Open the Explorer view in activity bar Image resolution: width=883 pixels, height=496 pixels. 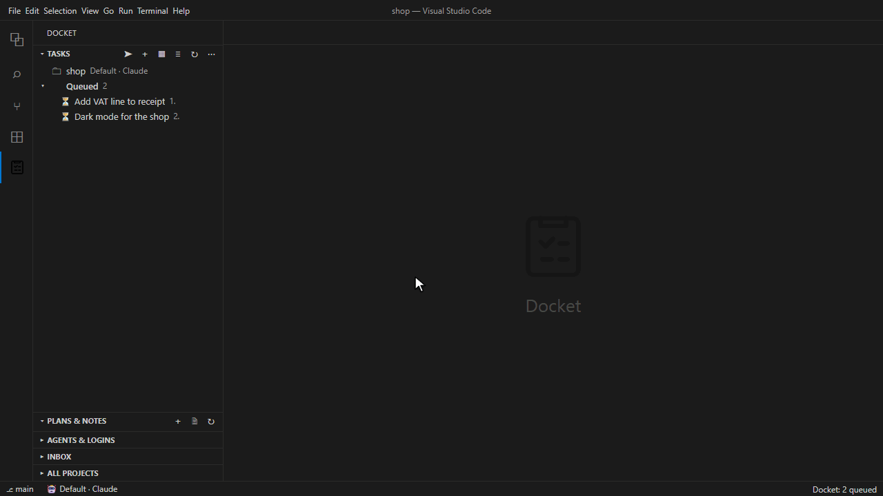click(17, 40)
